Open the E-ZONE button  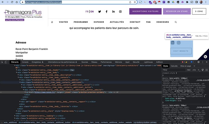(x=199, y=11)
